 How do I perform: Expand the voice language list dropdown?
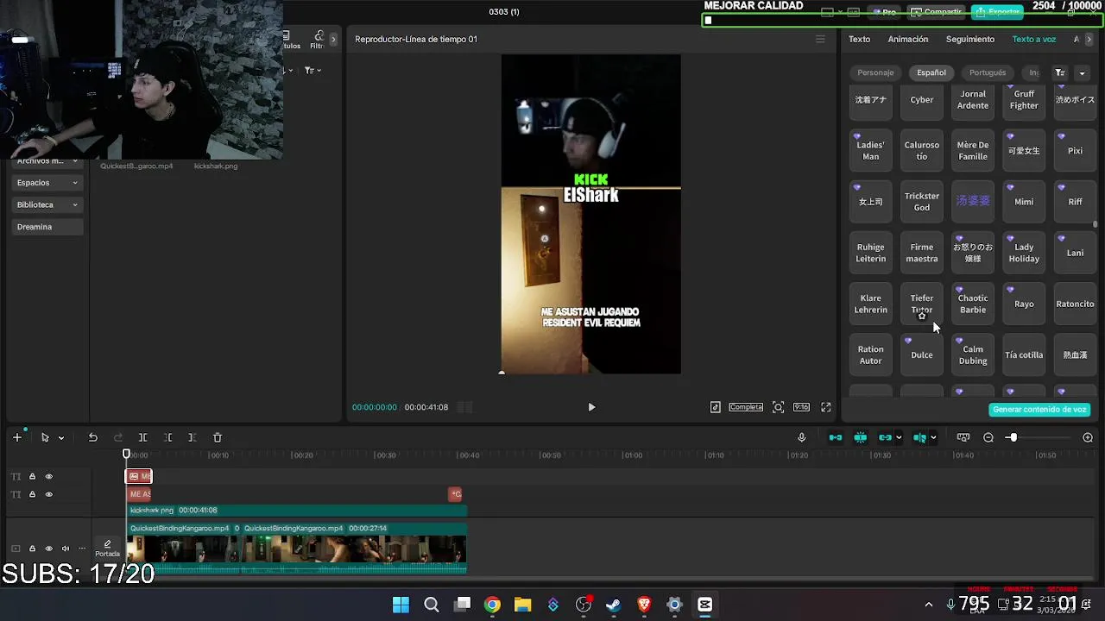1082,72
